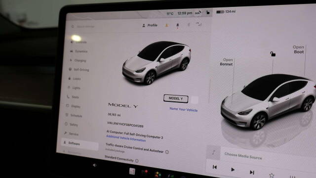Open the colourful toybox app icon
The width and height of the screenshot is (316, 178).
pos(158,175)
